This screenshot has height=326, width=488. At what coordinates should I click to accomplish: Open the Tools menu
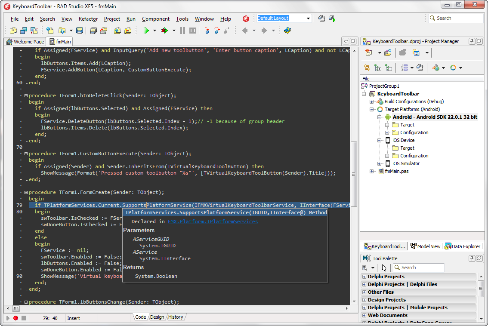[182, 18]
